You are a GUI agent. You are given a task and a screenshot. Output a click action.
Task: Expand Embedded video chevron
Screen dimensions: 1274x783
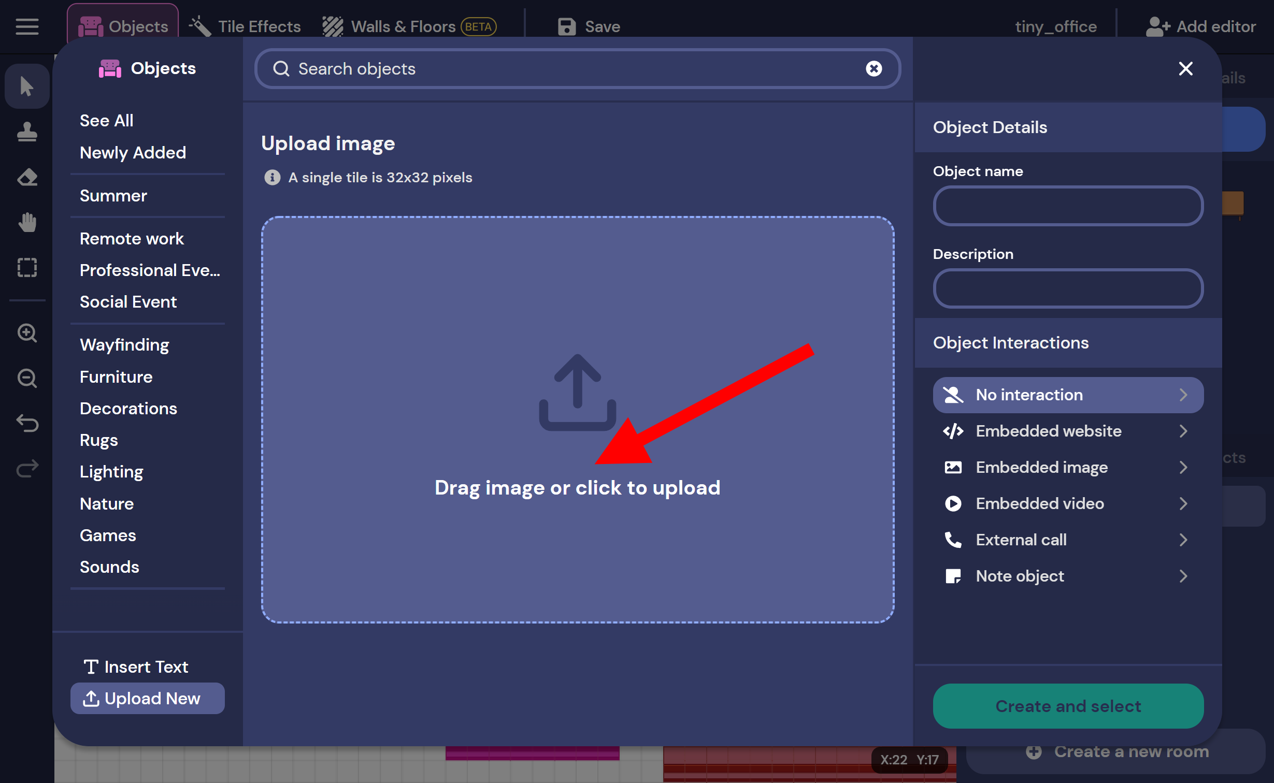(1183, 504)
